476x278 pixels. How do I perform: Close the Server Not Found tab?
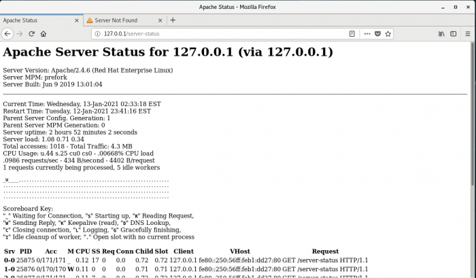coord(160,20)
